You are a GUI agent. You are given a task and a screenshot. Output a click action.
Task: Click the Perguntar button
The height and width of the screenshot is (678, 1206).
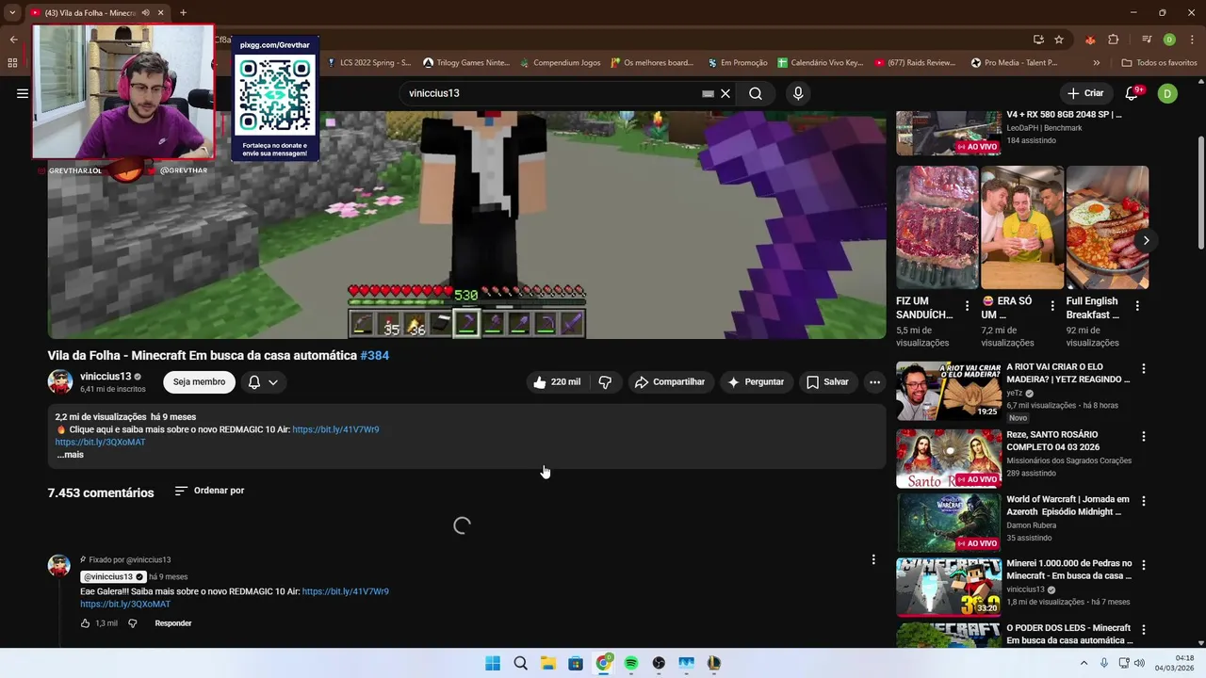pyautogui.click(x=756, y=382)
